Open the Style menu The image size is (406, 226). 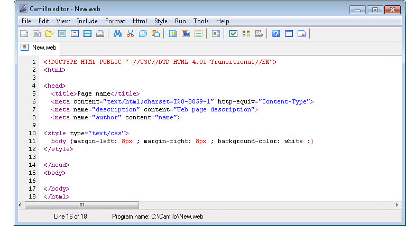coord(161,21)
